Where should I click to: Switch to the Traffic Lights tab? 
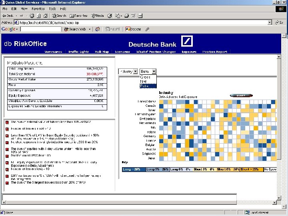pyautogui.click(x=79, y=52)
